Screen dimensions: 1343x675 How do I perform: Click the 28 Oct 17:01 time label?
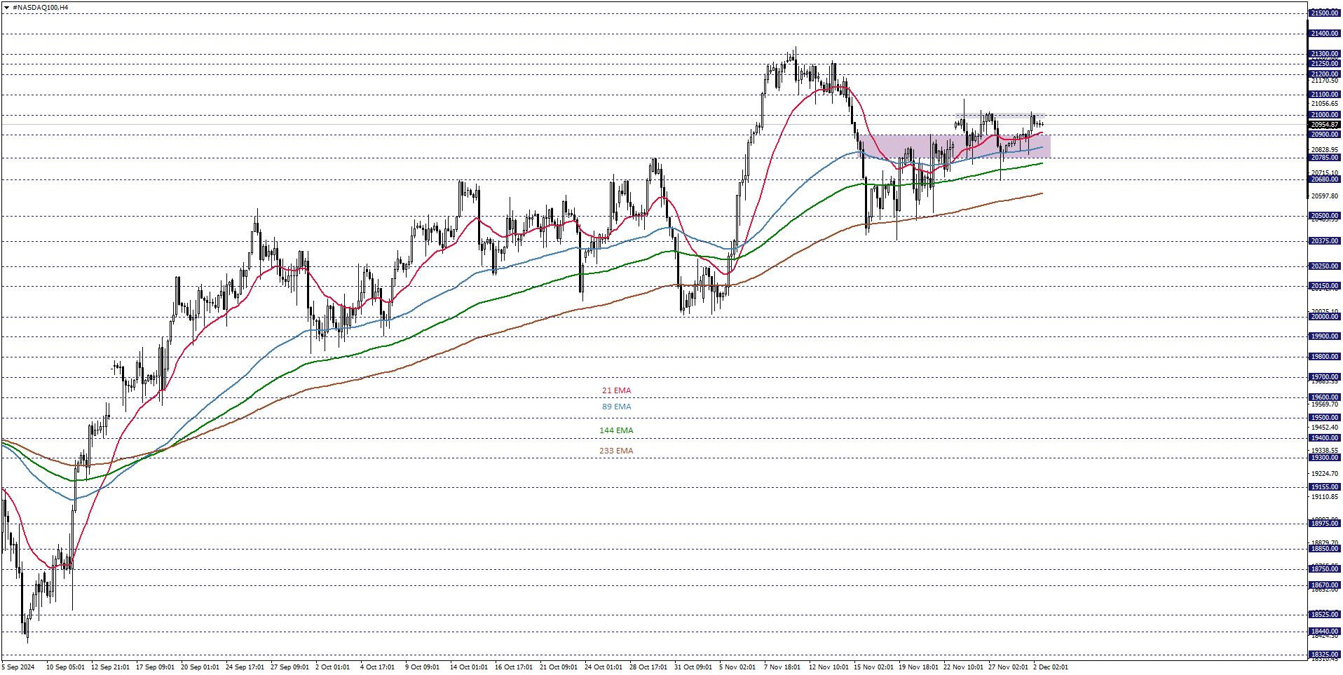point(648,667)
